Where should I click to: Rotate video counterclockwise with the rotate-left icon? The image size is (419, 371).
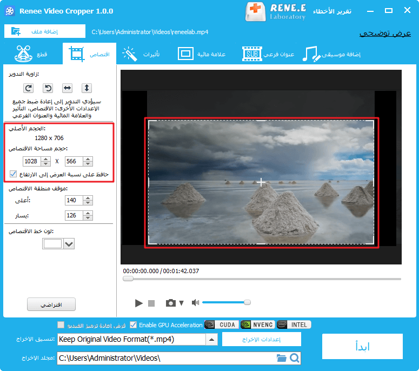pyautogui.click(x=48, y=88)
